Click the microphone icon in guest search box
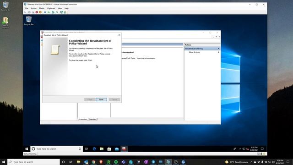293x165 pixels. point(80,149)
